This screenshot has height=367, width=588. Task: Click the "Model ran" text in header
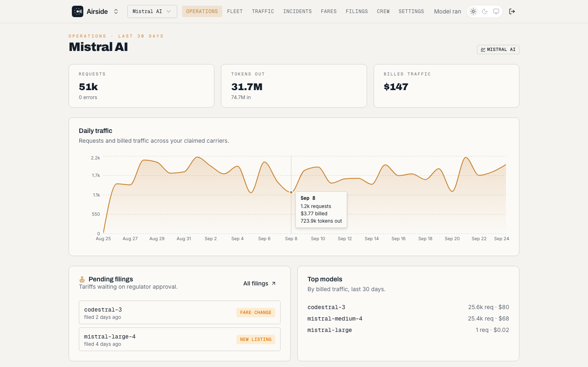tap(448, 11)
